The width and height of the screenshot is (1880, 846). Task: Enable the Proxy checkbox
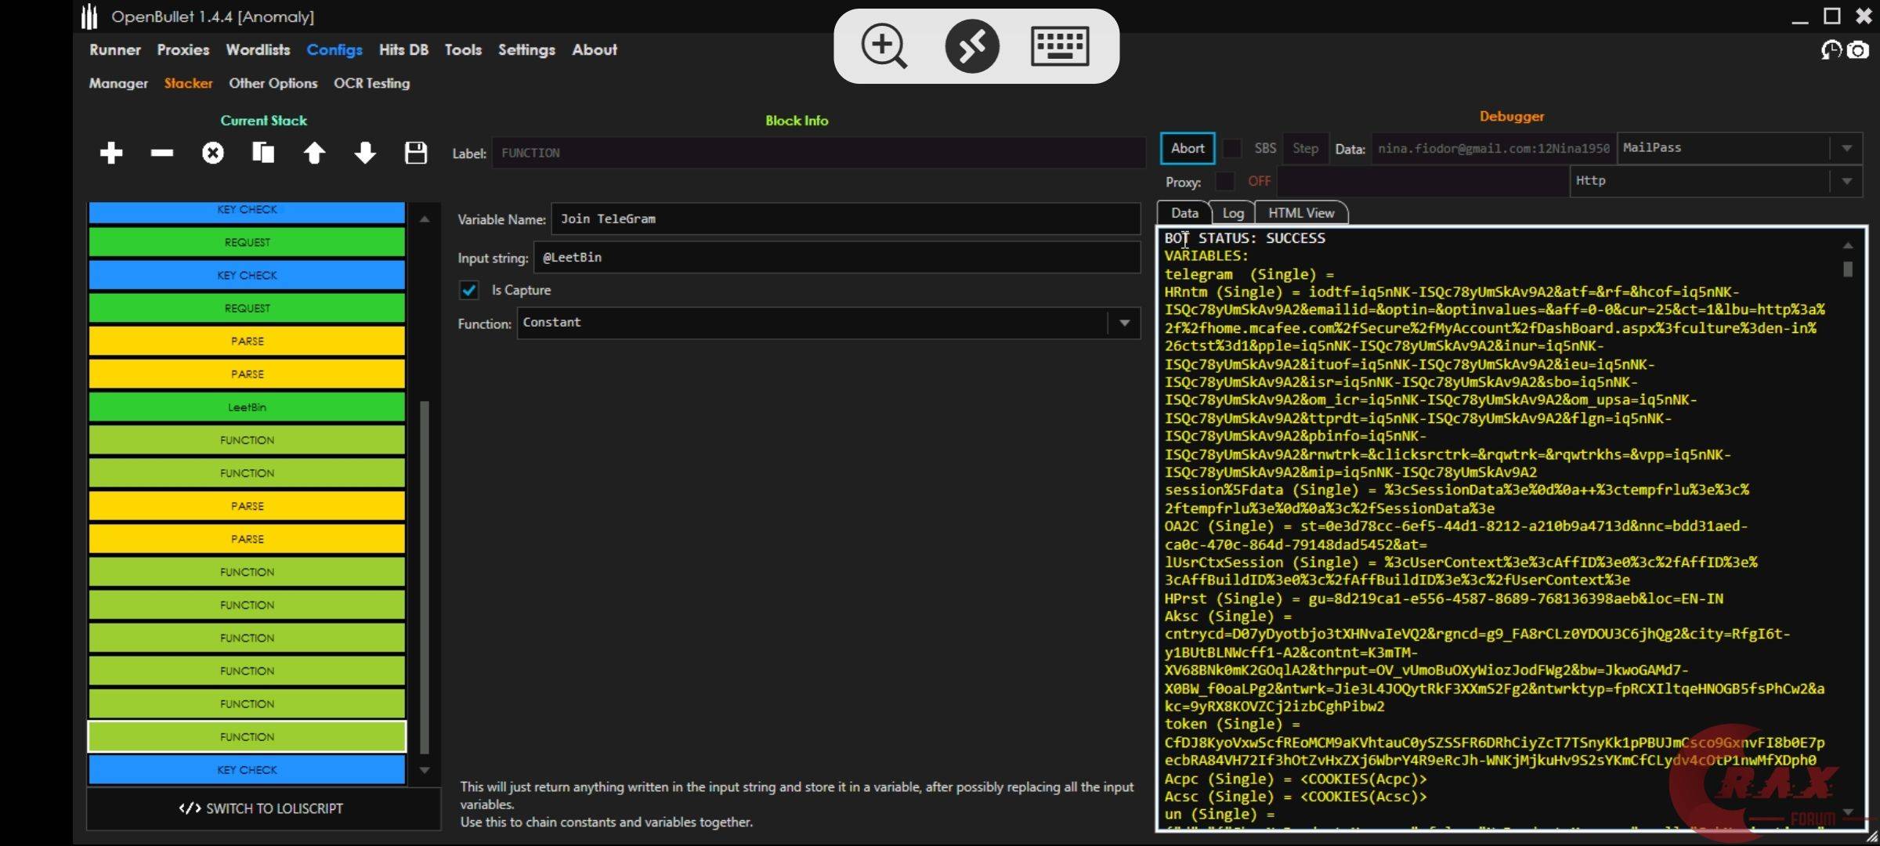coord(1224,182)
